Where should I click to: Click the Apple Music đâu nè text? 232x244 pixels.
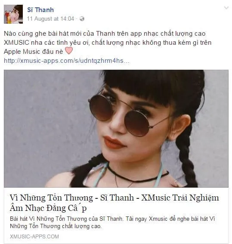click(x=34, y=52)
